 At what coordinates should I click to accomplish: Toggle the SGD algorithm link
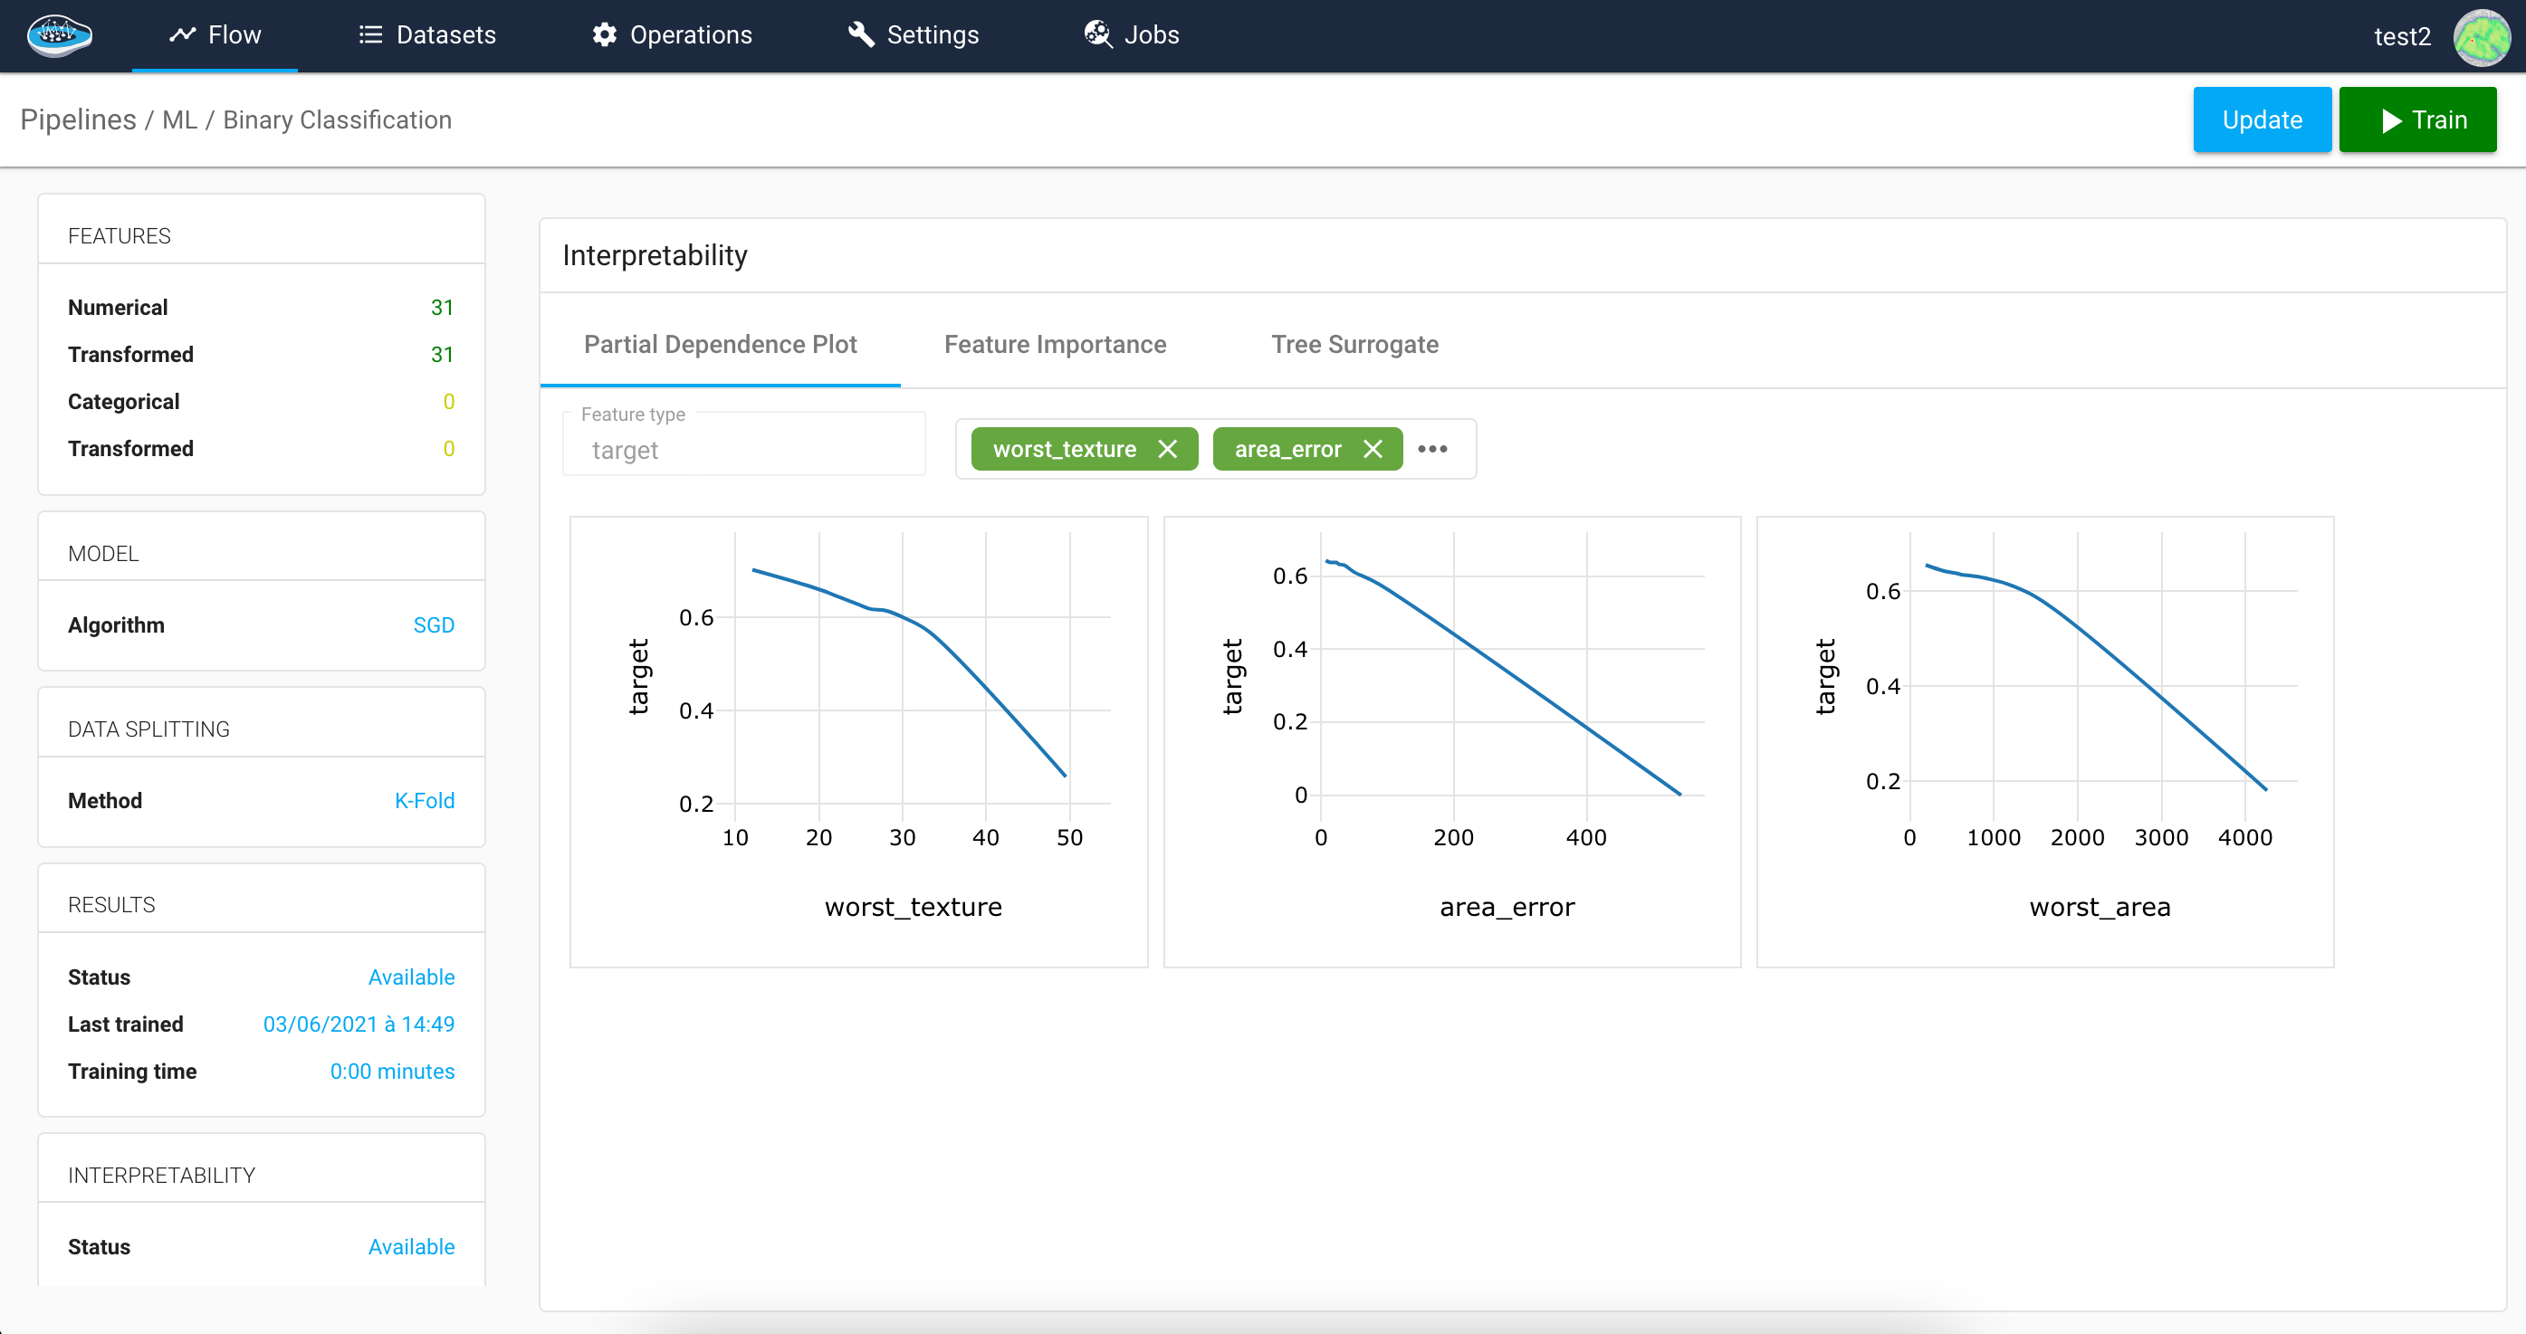point(431,624)
